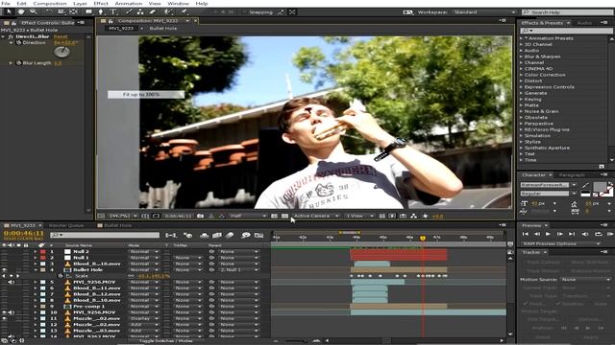Toggle Blur Length stopwatch
The image size is (615, 345).
(18, 63)
